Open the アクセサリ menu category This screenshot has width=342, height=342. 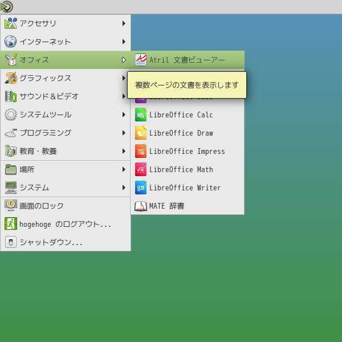(66, 23)
